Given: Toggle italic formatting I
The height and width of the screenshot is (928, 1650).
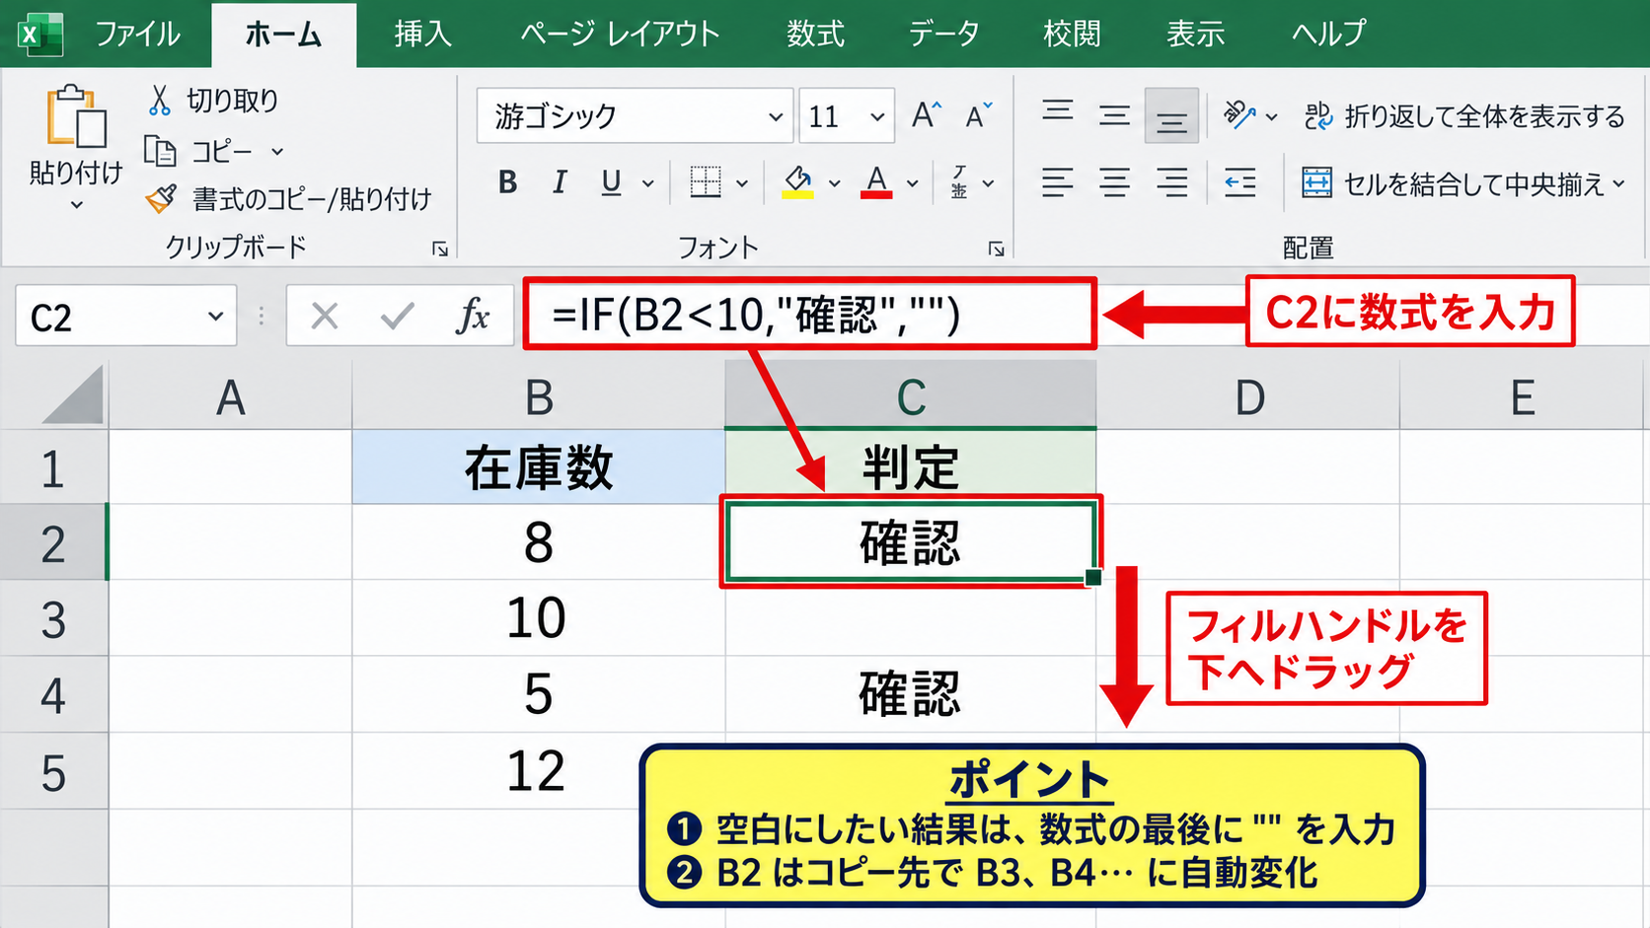Looking at the screenshot, I should pyautogui.click(x=560, y=182).
